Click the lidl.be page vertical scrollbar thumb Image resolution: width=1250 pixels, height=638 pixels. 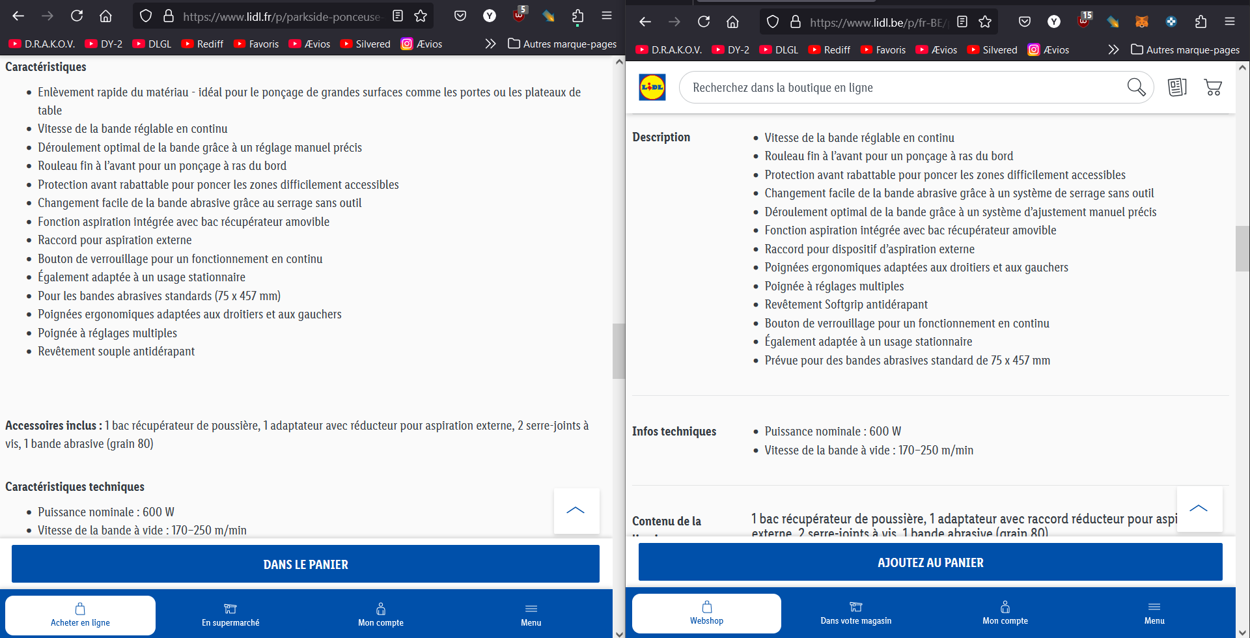(x=1242, y=248)
